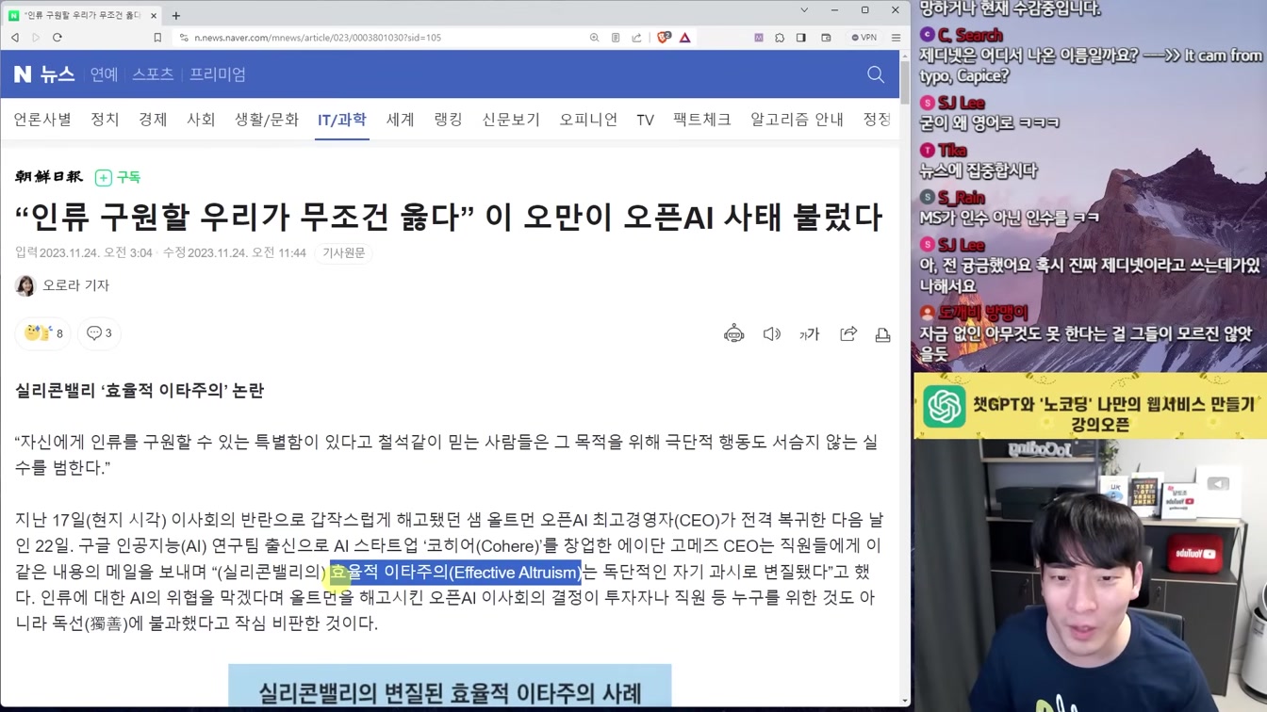Click highlighted text 효율적 이타주의(Effective Altruism)
The image size is (1267, 712).
pyautogui.click(x=455, y=572)
